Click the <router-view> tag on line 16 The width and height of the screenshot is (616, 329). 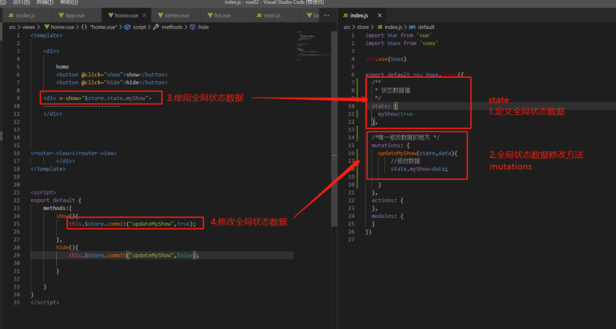pyautogui.click(x=74, y=153)
